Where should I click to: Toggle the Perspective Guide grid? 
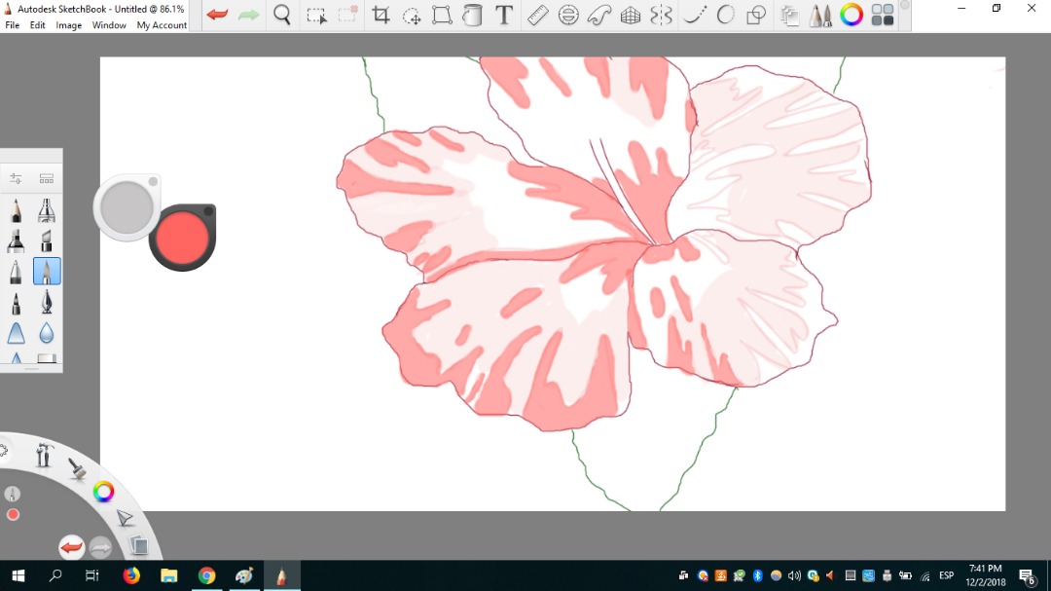point(631,15)
